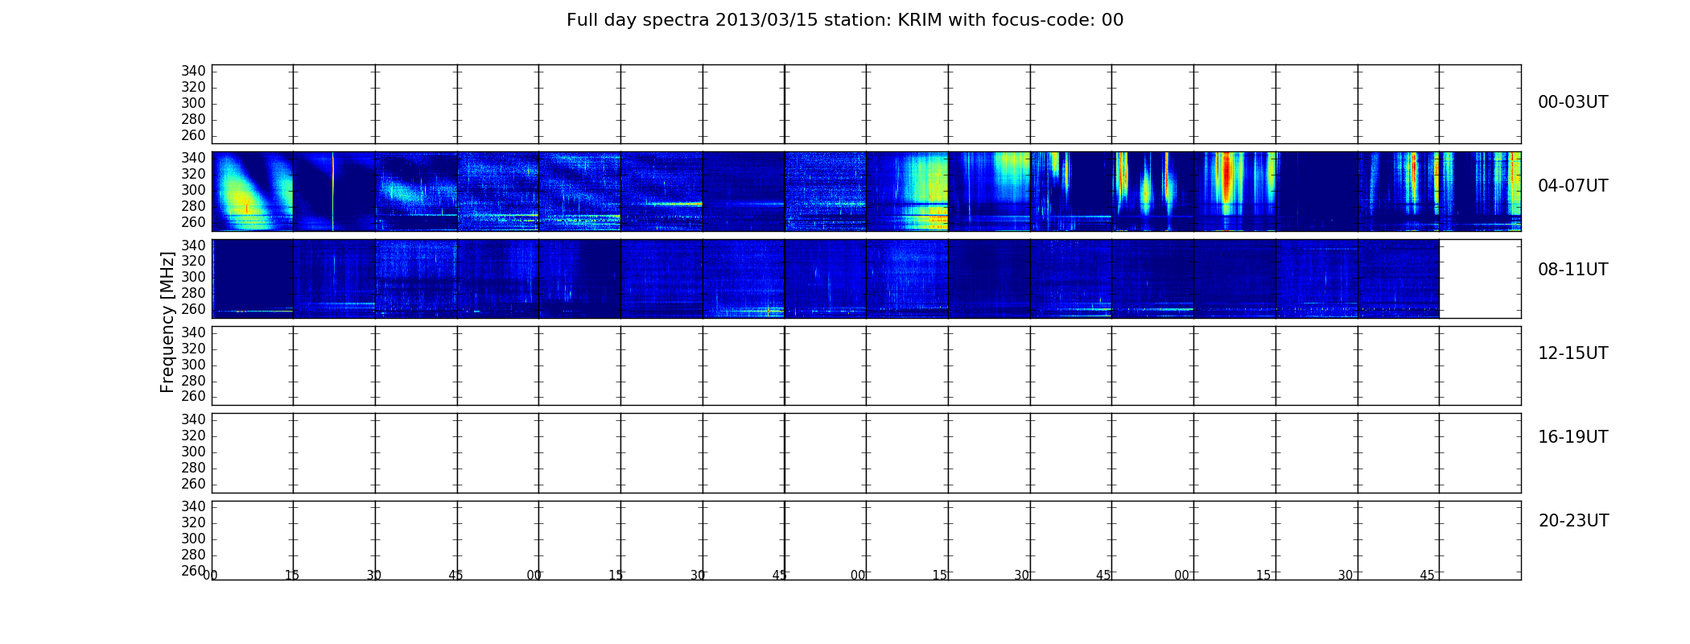Screen dimensions: 1690x644
Task: Click the 340 tick of the 00-03UT row
Action: 193,71
